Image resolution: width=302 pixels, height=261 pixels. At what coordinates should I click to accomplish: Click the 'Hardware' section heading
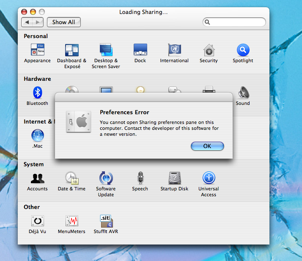coord(37,79)
